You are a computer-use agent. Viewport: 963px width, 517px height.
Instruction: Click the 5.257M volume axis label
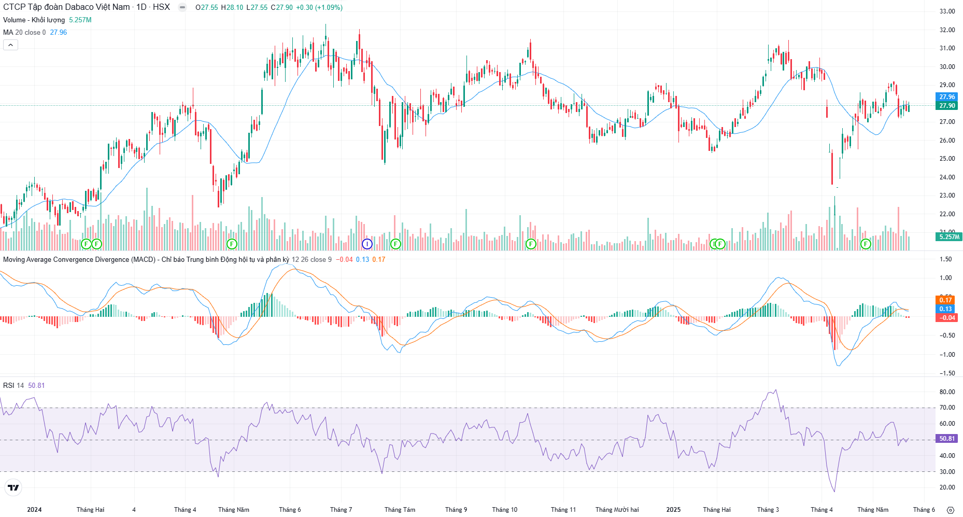coord(948,236)
